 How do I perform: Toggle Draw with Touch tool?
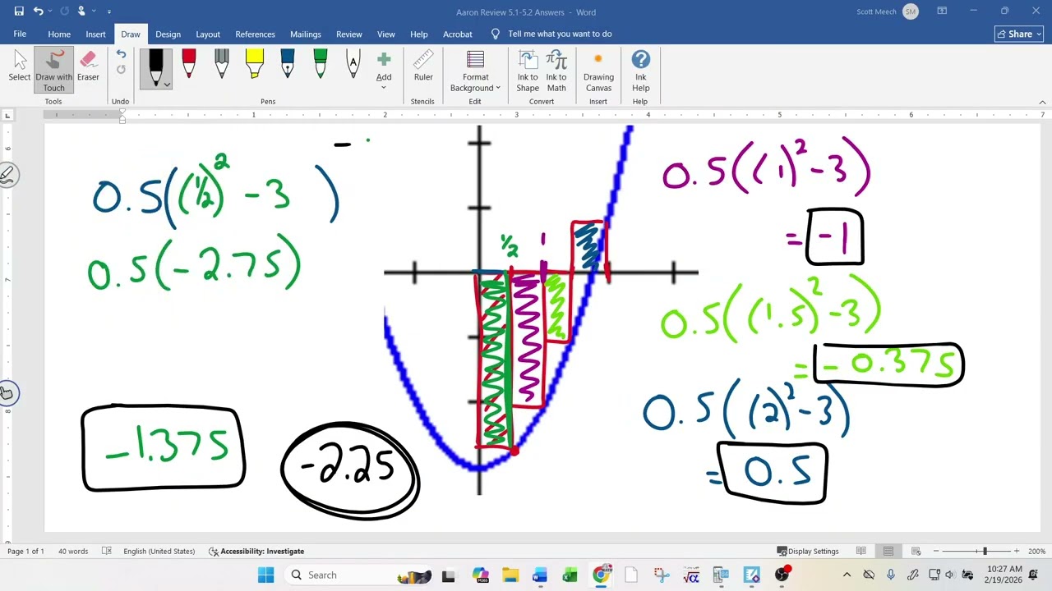[x=53, y=71]
